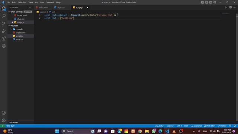This screenshot has height=134, width=238.
Task: Open the View menu
Action: pyautogui.click(x=30, y=3)
